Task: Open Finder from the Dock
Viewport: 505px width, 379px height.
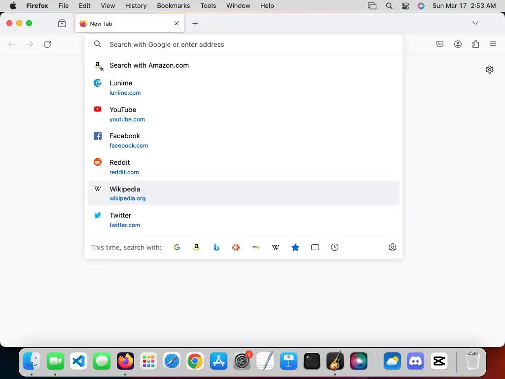Action: (x=32, y=361)
